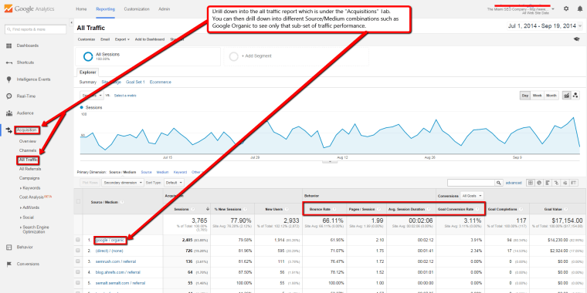Select the pie chart percentage view

pos(539,183)
